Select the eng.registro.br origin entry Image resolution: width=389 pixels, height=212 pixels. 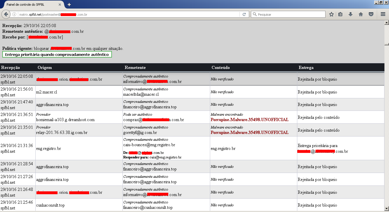tap(48, 148)
